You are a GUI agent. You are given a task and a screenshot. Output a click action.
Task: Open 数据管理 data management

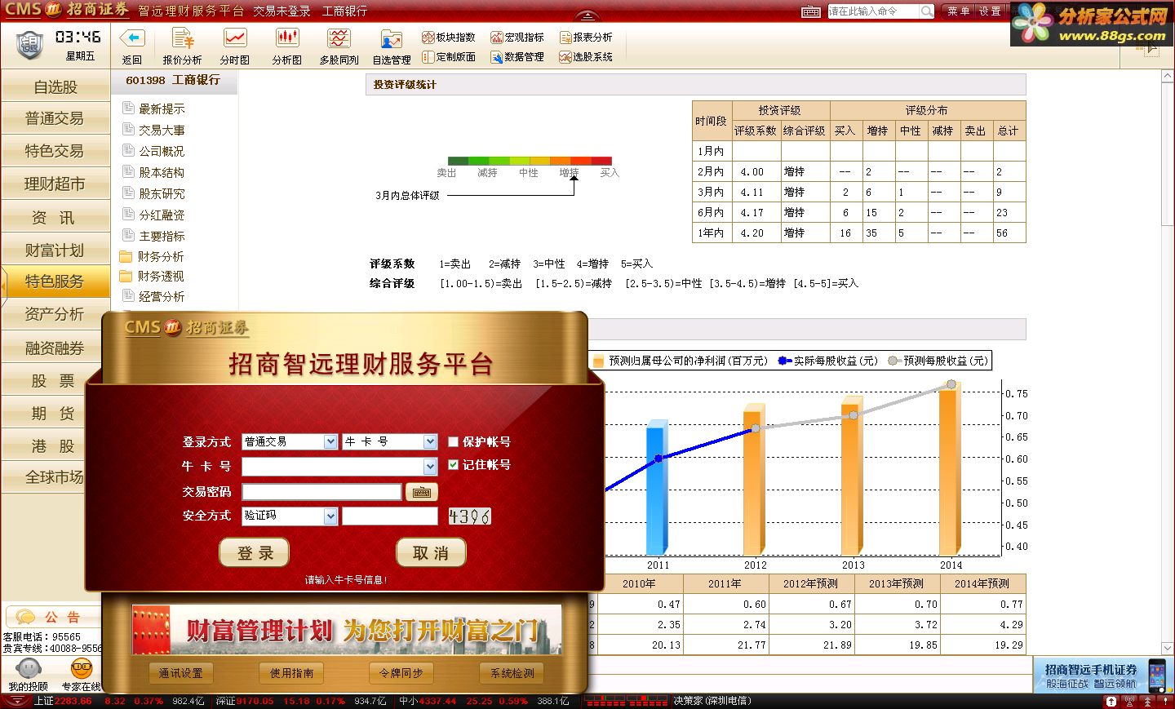click(517, 56)
